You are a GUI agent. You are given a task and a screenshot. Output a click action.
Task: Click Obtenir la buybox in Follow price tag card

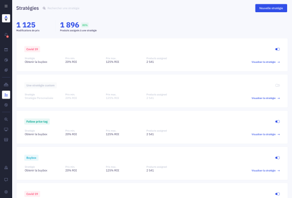pos(36,135)
